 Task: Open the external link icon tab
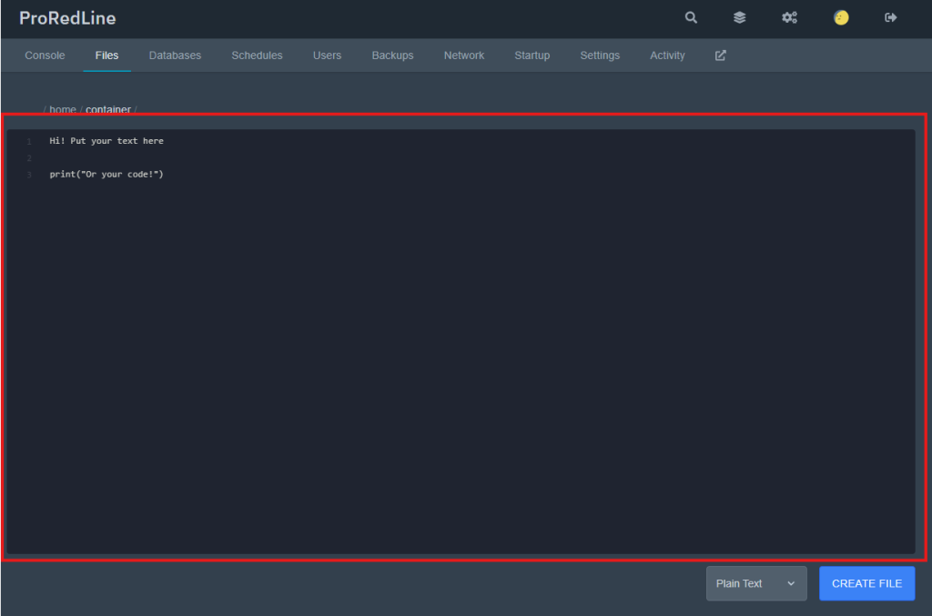(721, 56)
